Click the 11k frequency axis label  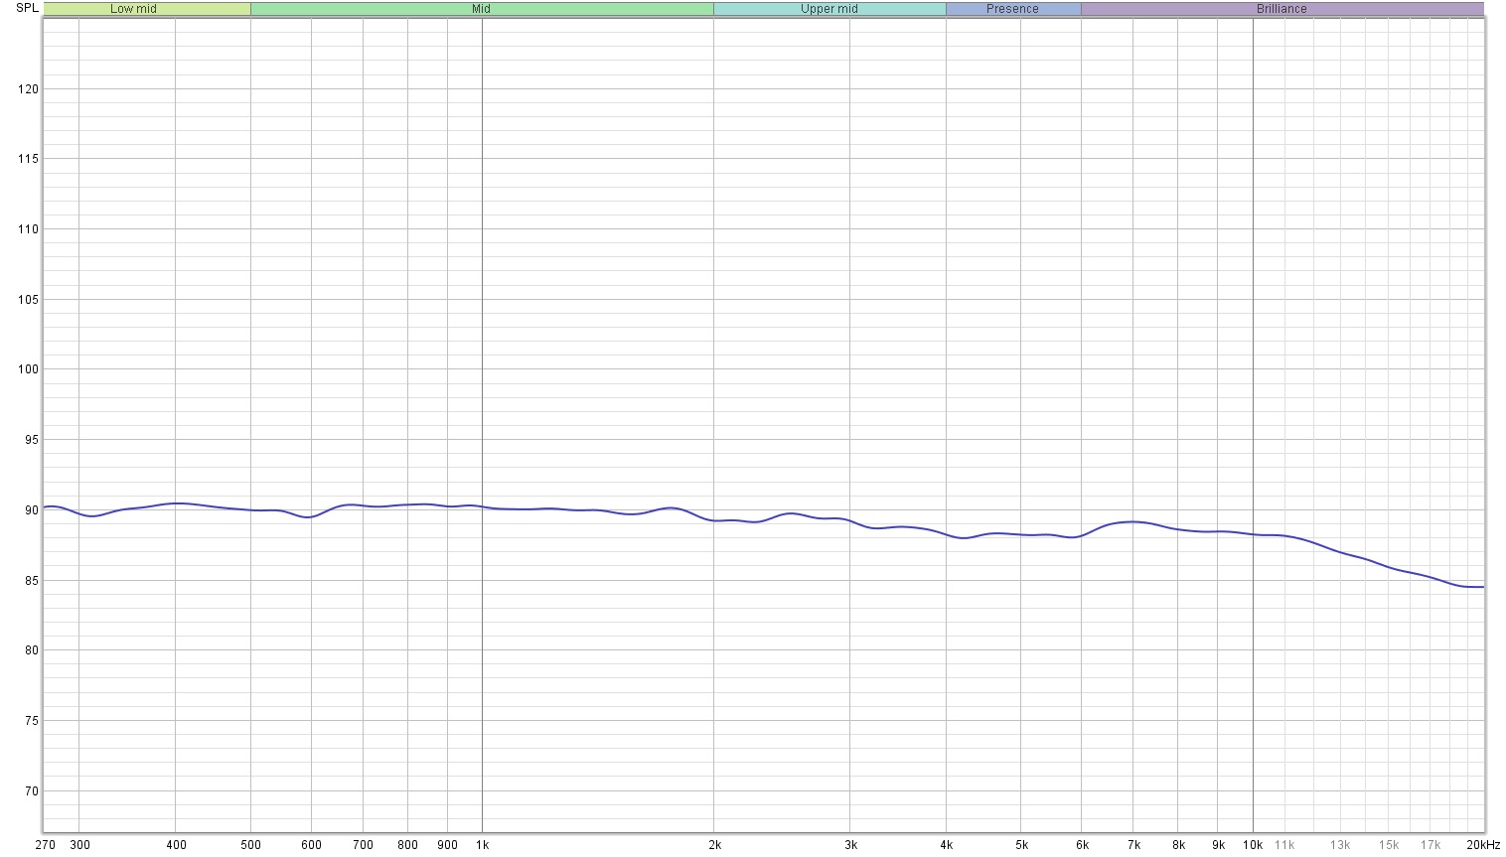[1284, 845]
